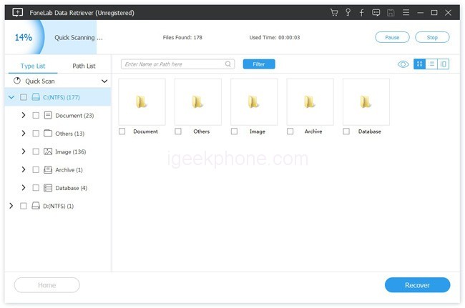Switch to list view layout
The image size is (465, 308).
pos(431,64)
